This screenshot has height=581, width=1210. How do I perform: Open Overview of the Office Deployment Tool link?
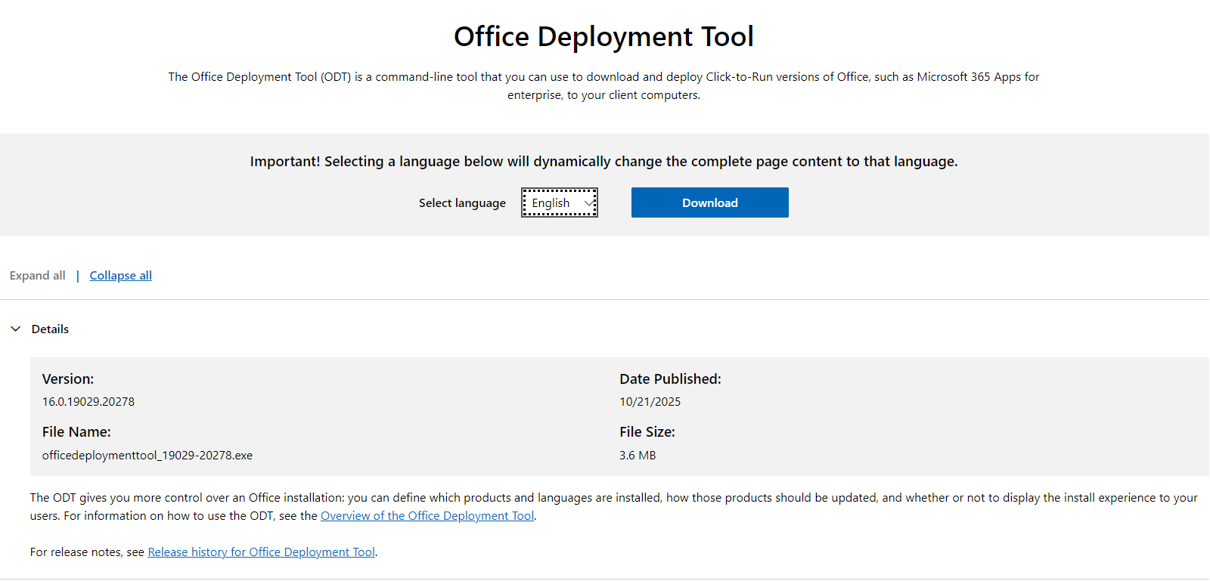click(427, 516)
